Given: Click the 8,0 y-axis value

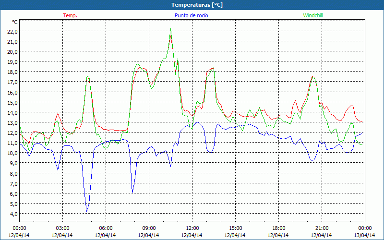Looking at the screenshot, I should pos(13,173).
